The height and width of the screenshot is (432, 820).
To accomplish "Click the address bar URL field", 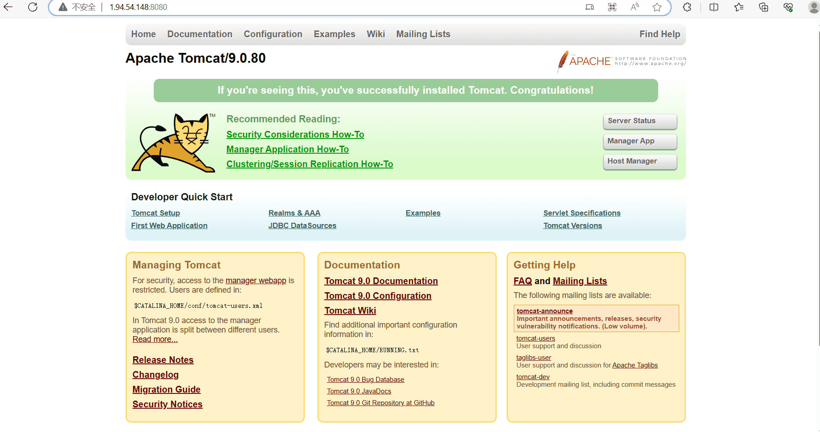I will pyautogui.click(x=314, y=7).
